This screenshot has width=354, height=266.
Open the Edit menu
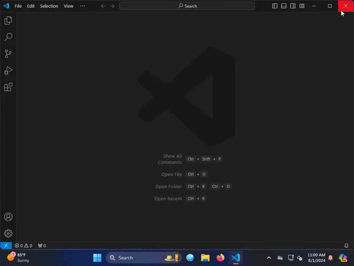coord(31,6)
